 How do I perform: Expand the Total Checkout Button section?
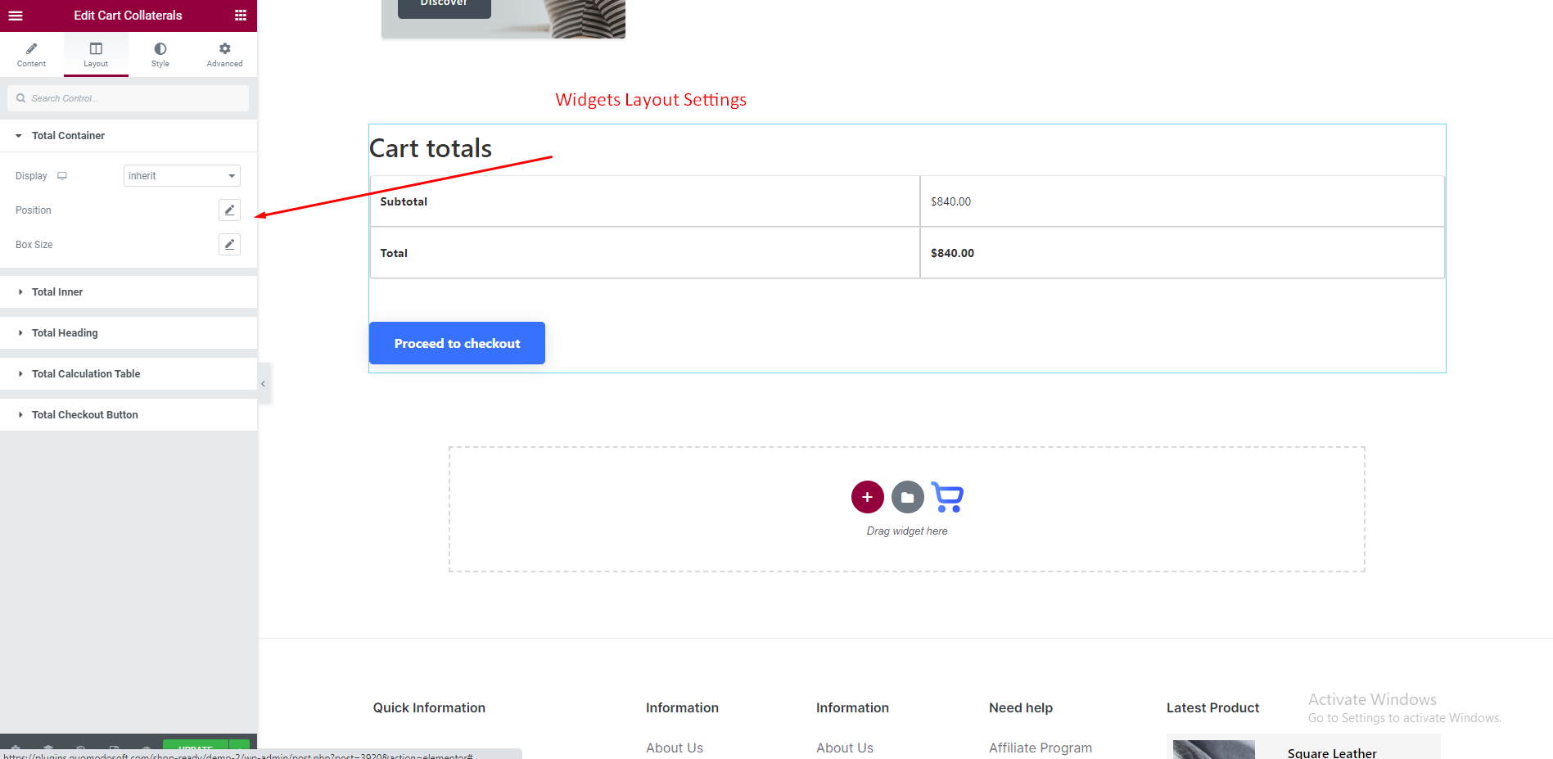84,415
